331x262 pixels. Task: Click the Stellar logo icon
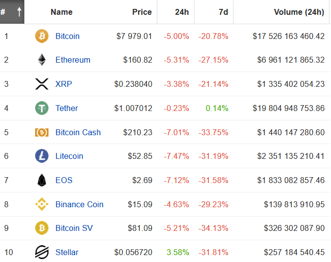tap(42, 252)
